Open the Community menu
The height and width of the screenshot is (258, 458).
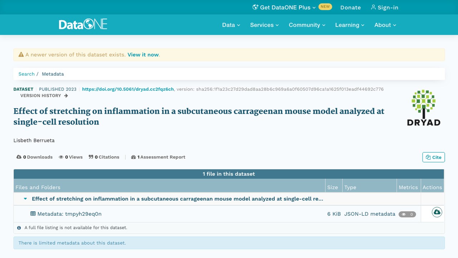coord(307,25)
